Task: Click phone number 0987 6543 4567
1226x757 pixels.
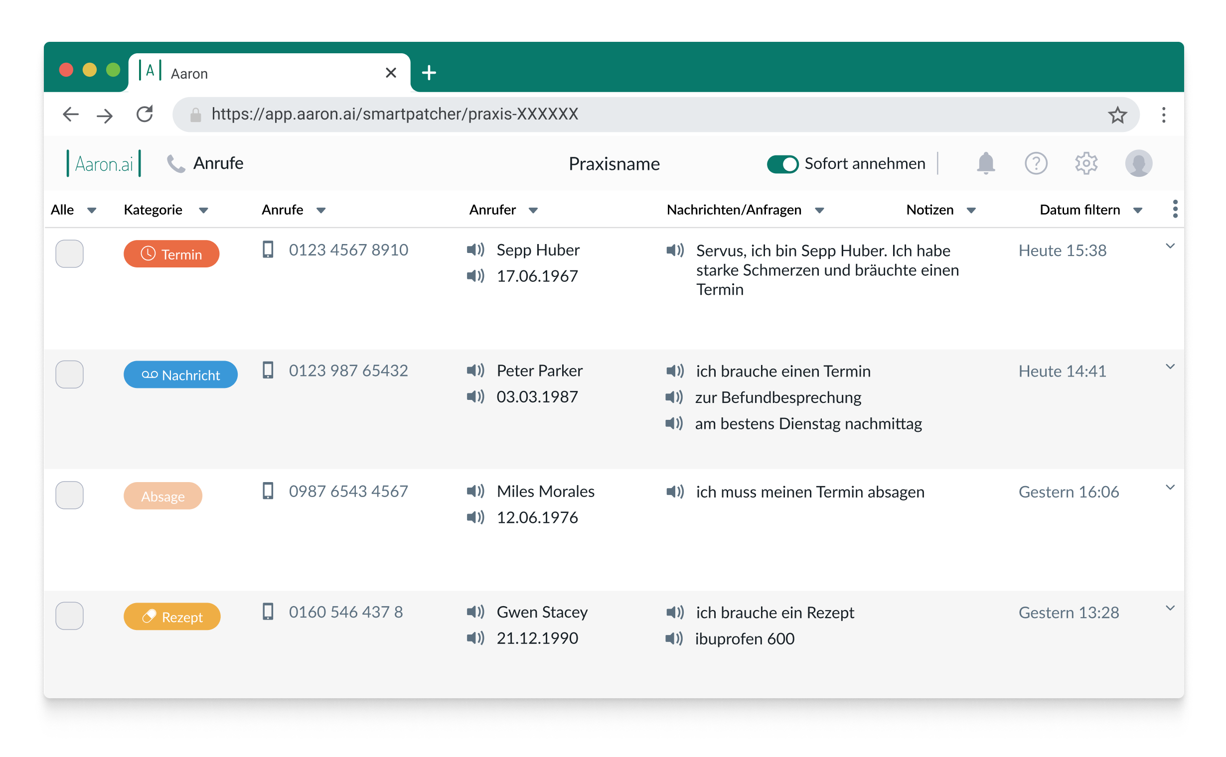Action: (348, 491)
